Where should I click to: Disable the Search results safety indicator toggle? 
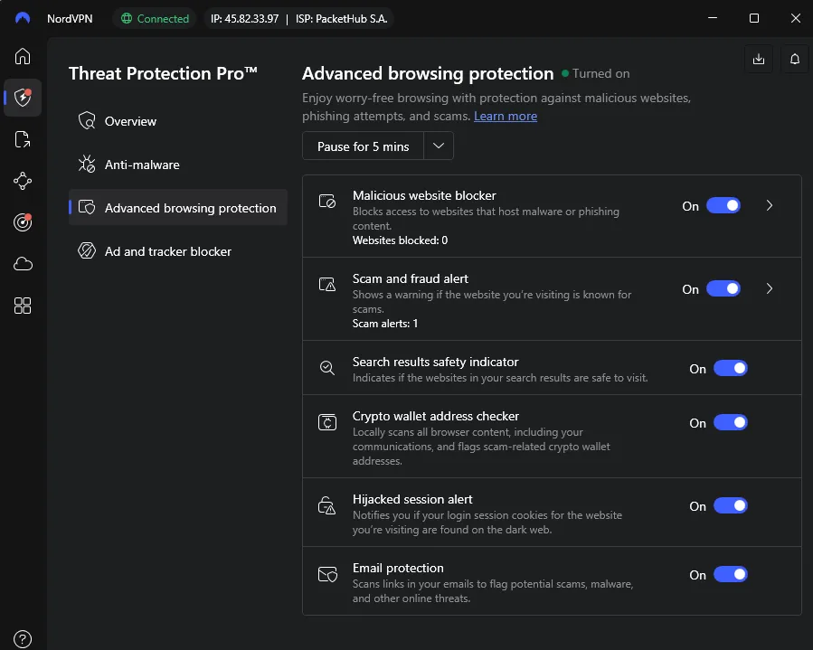click(x=731, y=369)
